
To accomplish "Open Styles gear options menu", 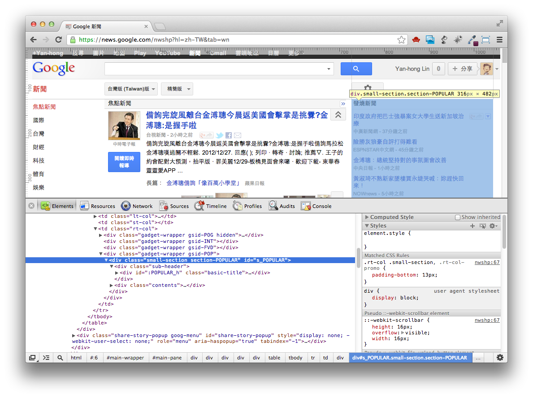I will tap(493, 226).
